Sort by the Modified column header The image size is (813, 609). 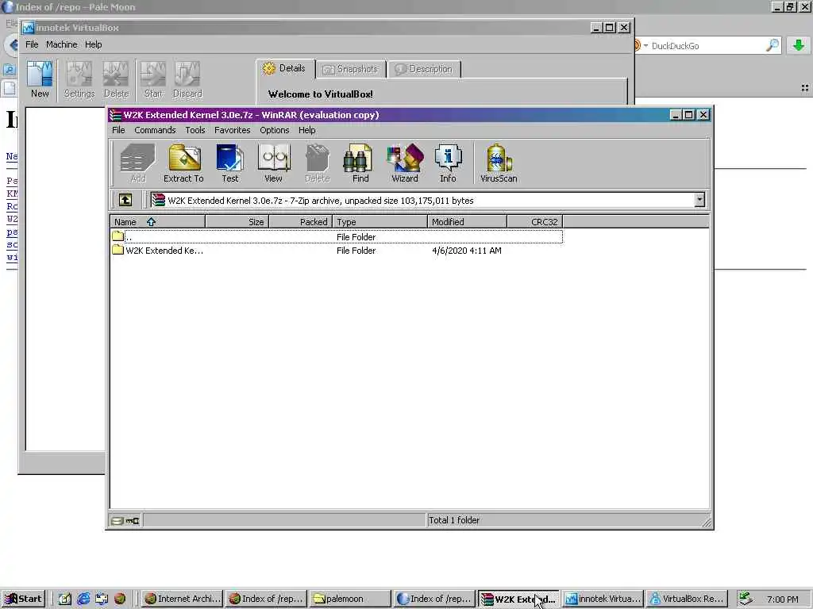coord(467,222)
